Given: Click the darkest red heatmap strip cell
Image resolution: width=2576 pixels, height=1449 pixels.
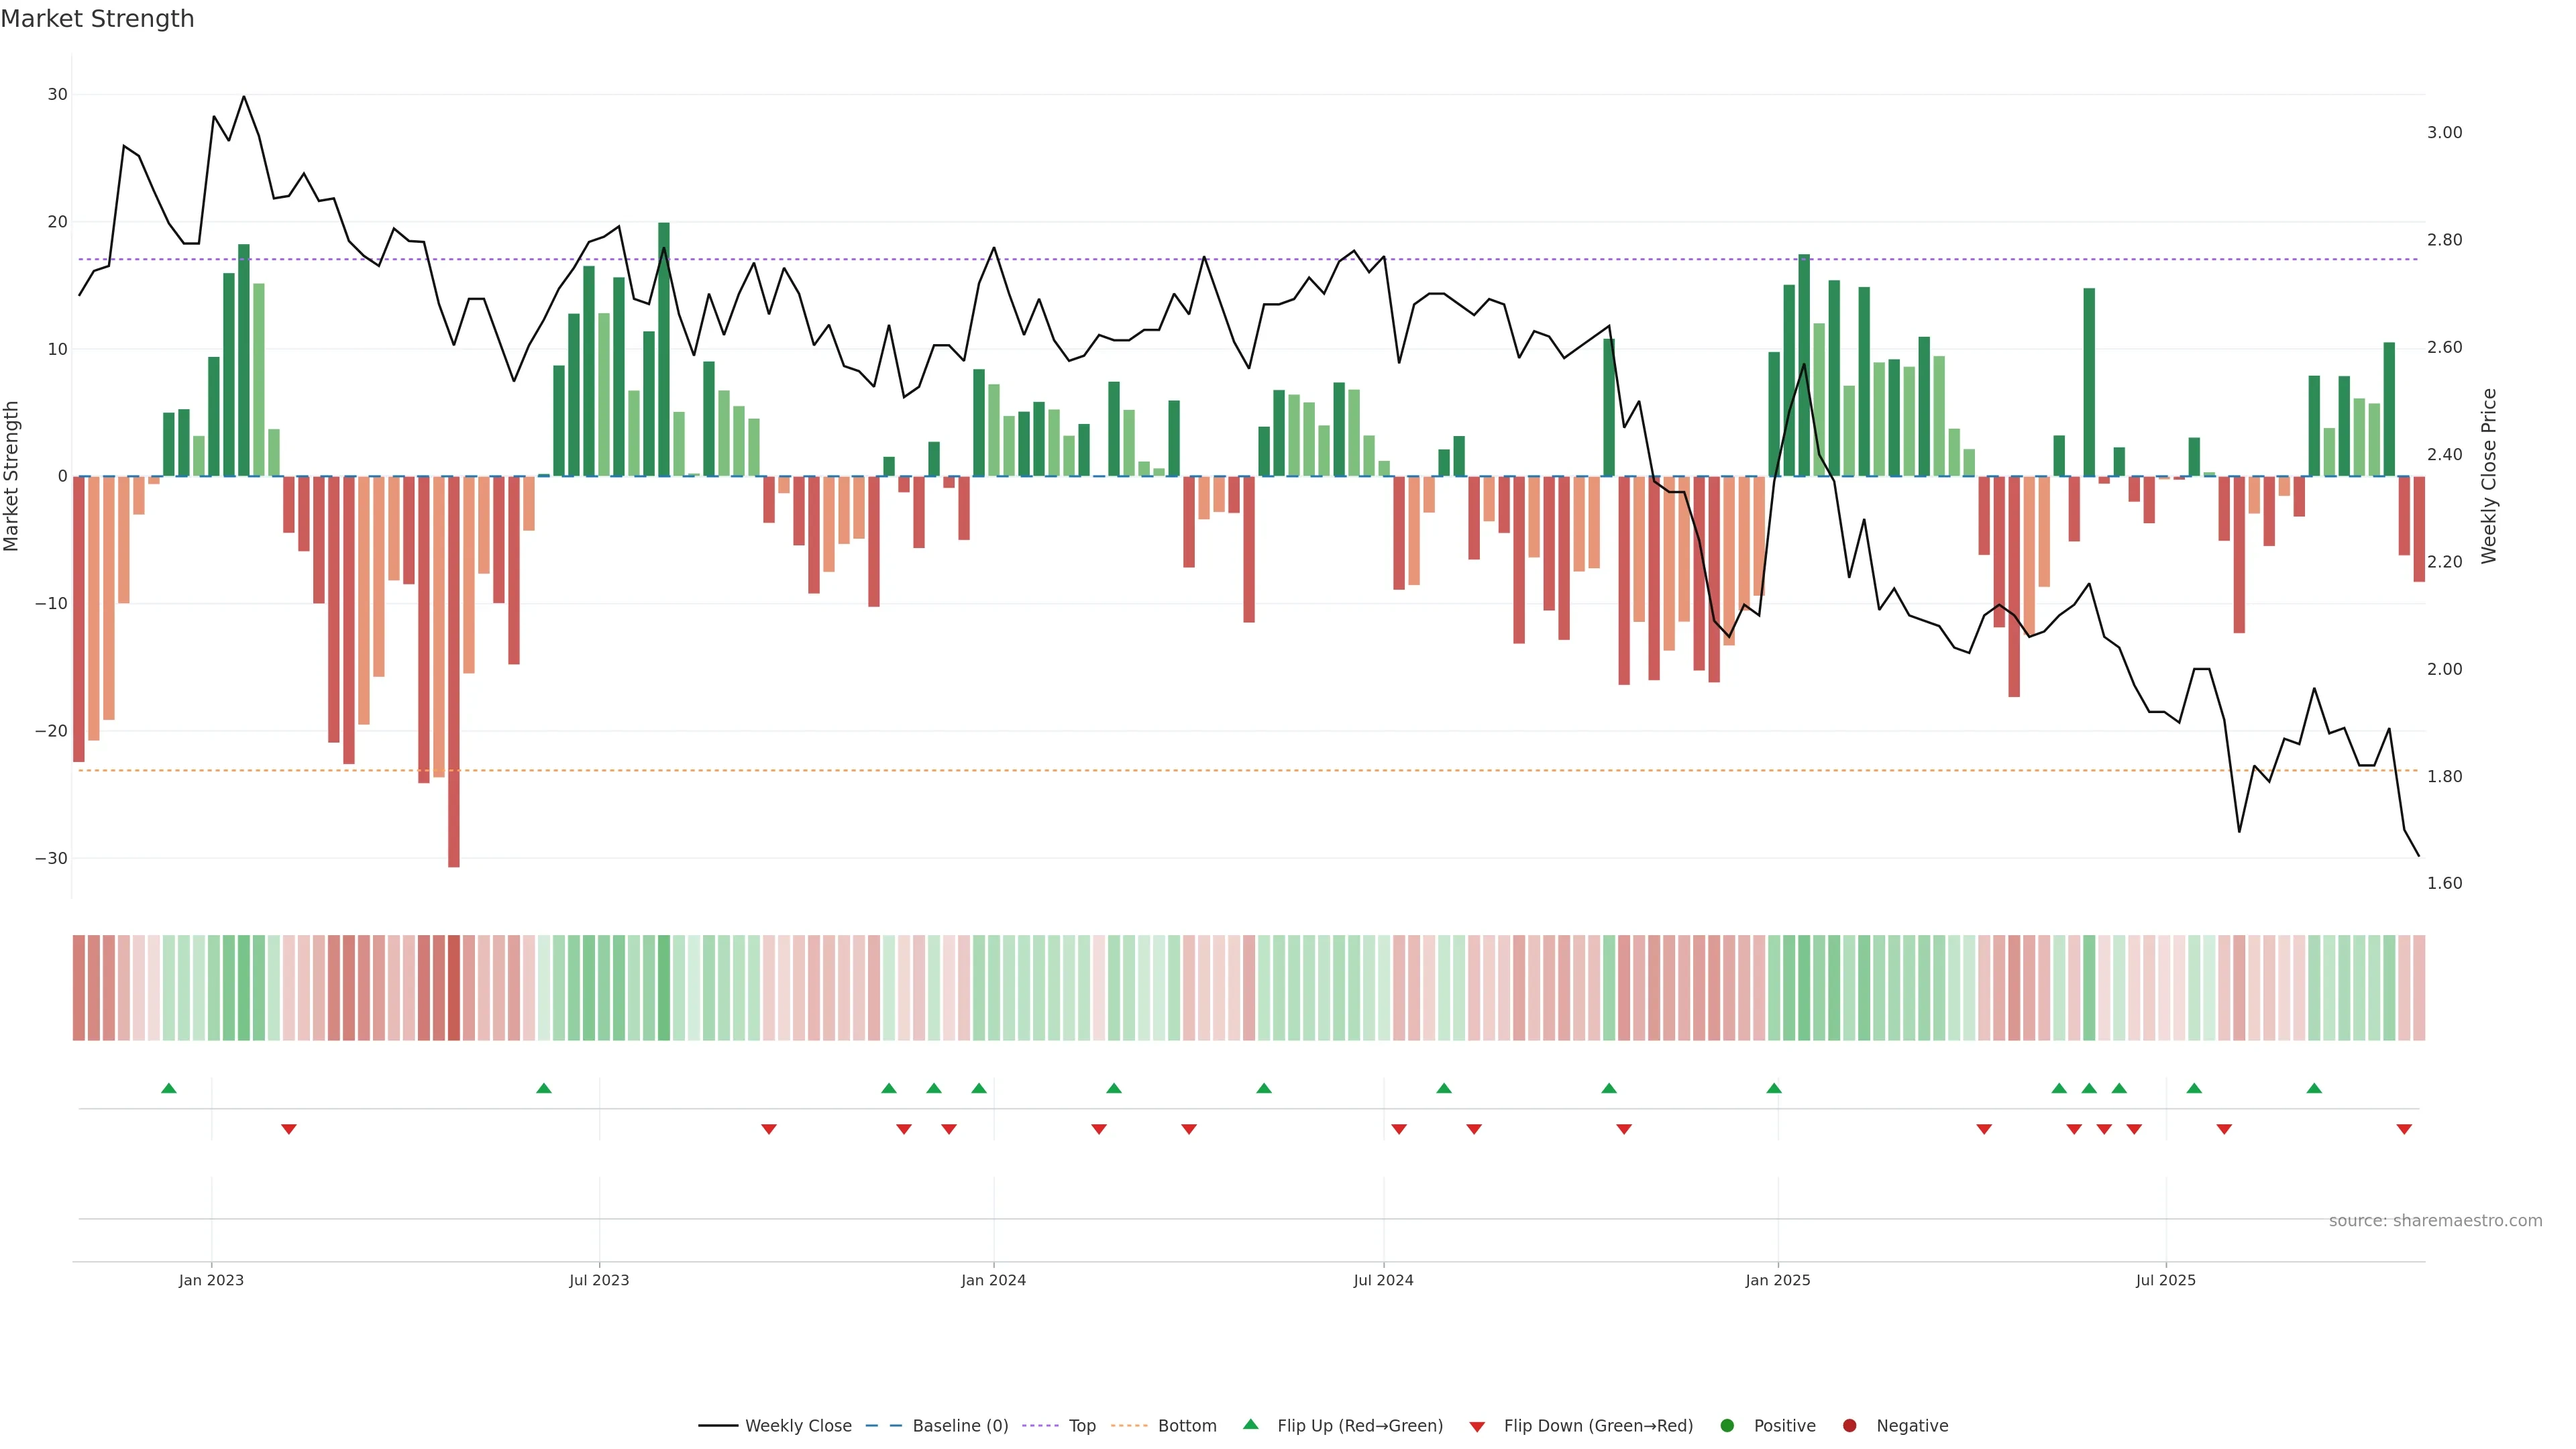Looking at the screenshot, I should [454, 987].
